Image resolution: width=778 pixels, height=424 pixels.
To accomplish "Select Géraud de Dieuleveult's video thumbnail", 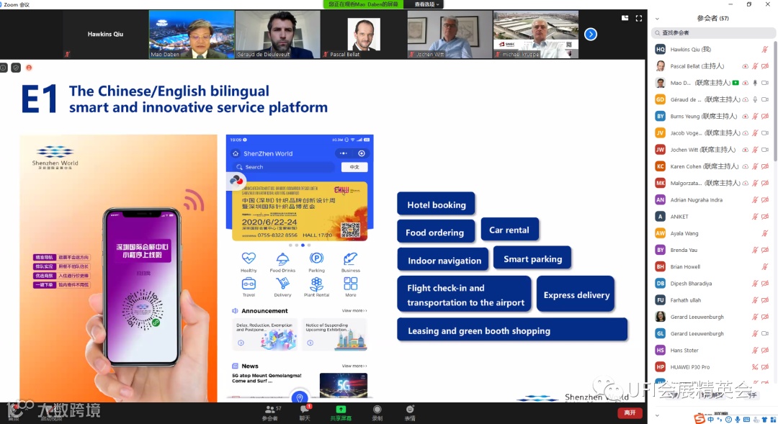I will coord(278,35).
